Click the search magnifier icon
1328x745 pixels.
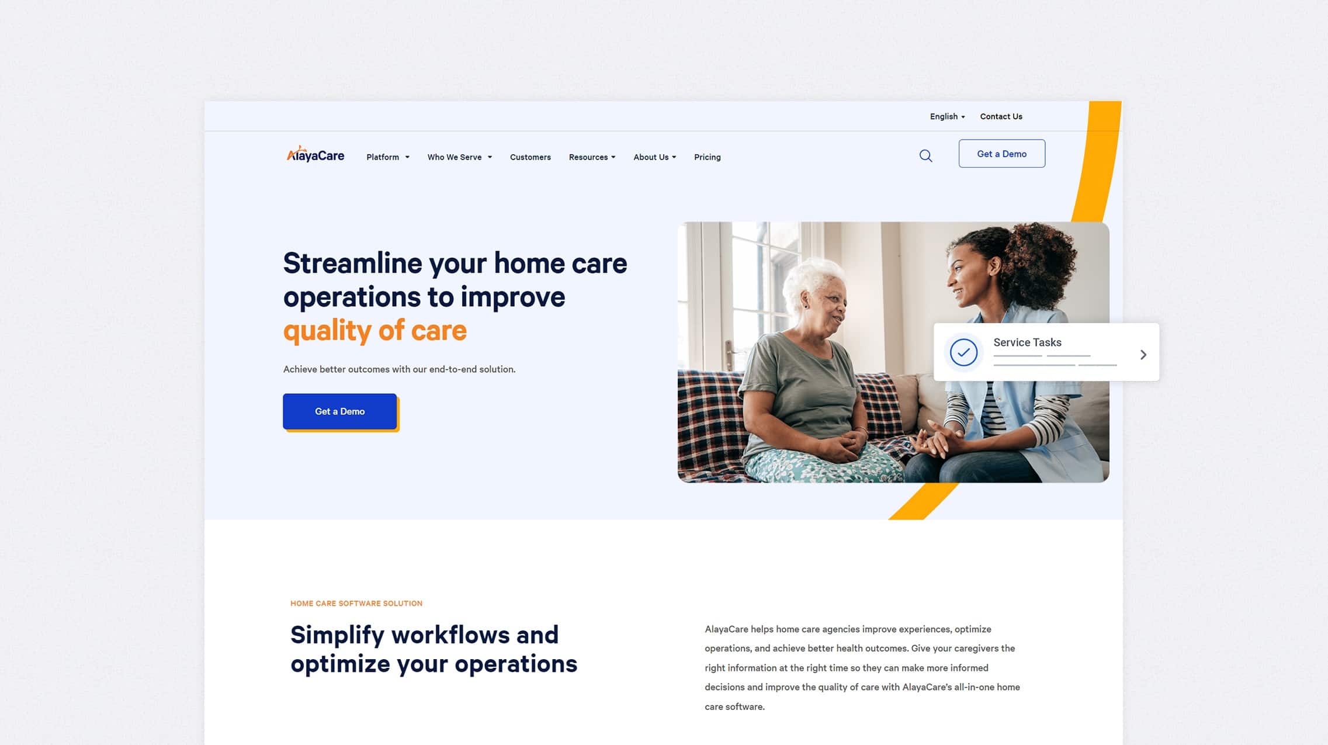[926, 155]
